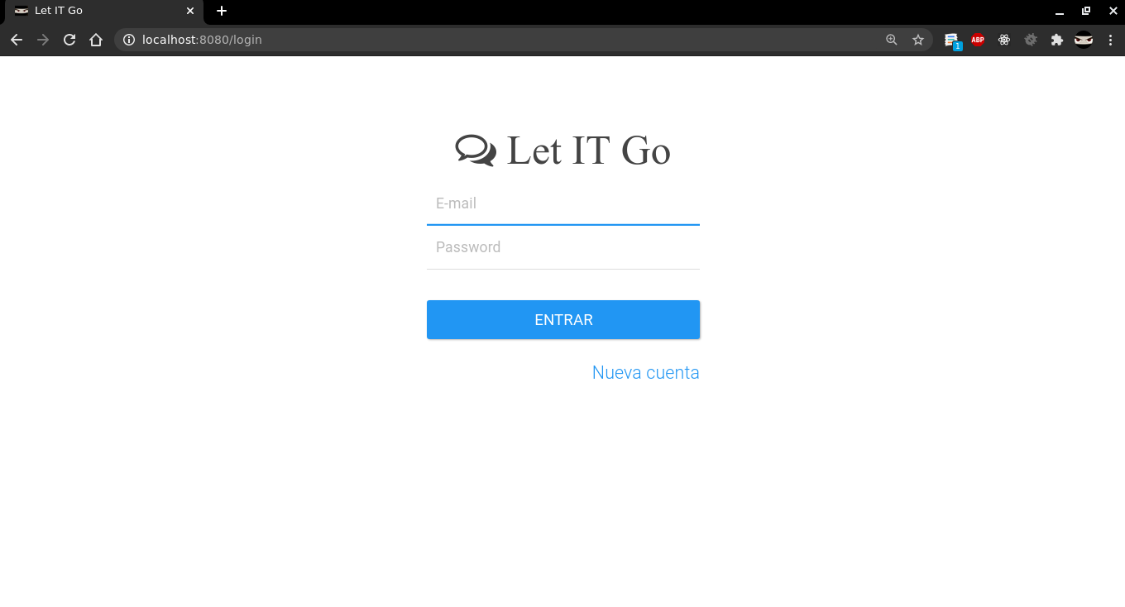This screenshot has width=1125, height=607.
Task: Open the Extensions puzzle piece menu
Action: [1057, 40]
